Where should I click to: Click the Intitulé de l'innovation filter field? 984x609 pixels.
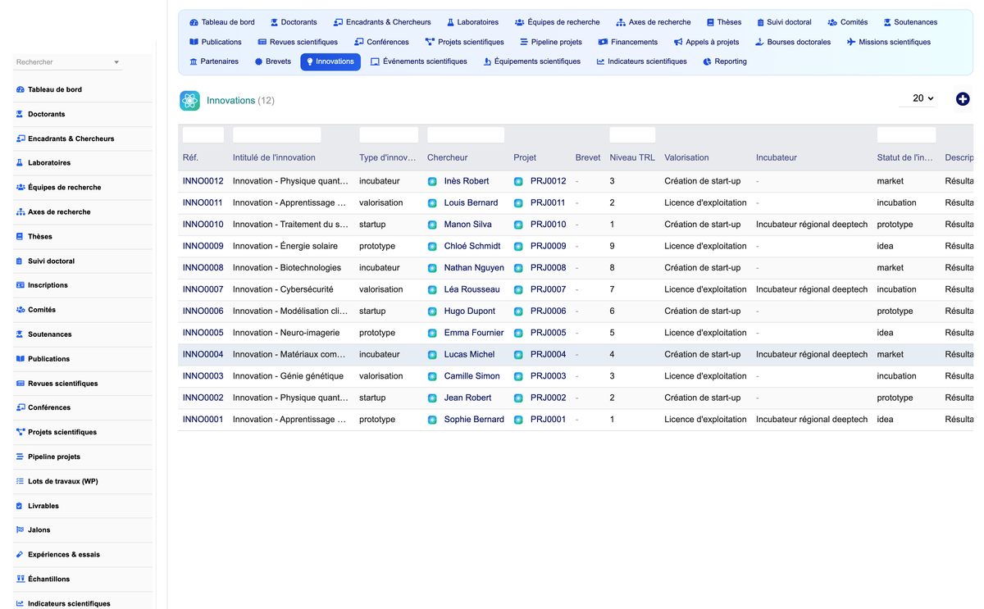(x=277, y=135)
